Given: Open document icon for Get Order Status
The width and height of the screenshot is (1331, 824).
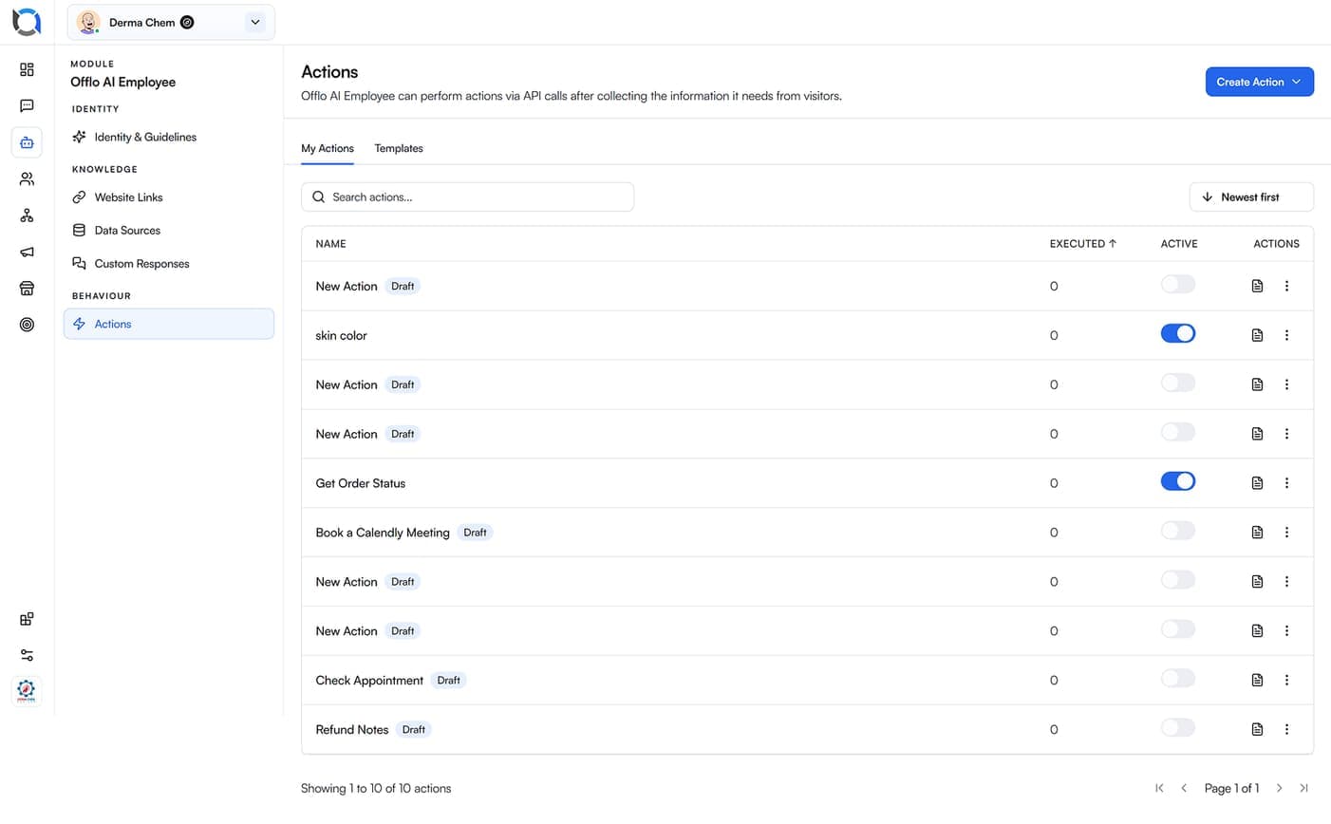Looking at the screenshot, I should 1257,483.
